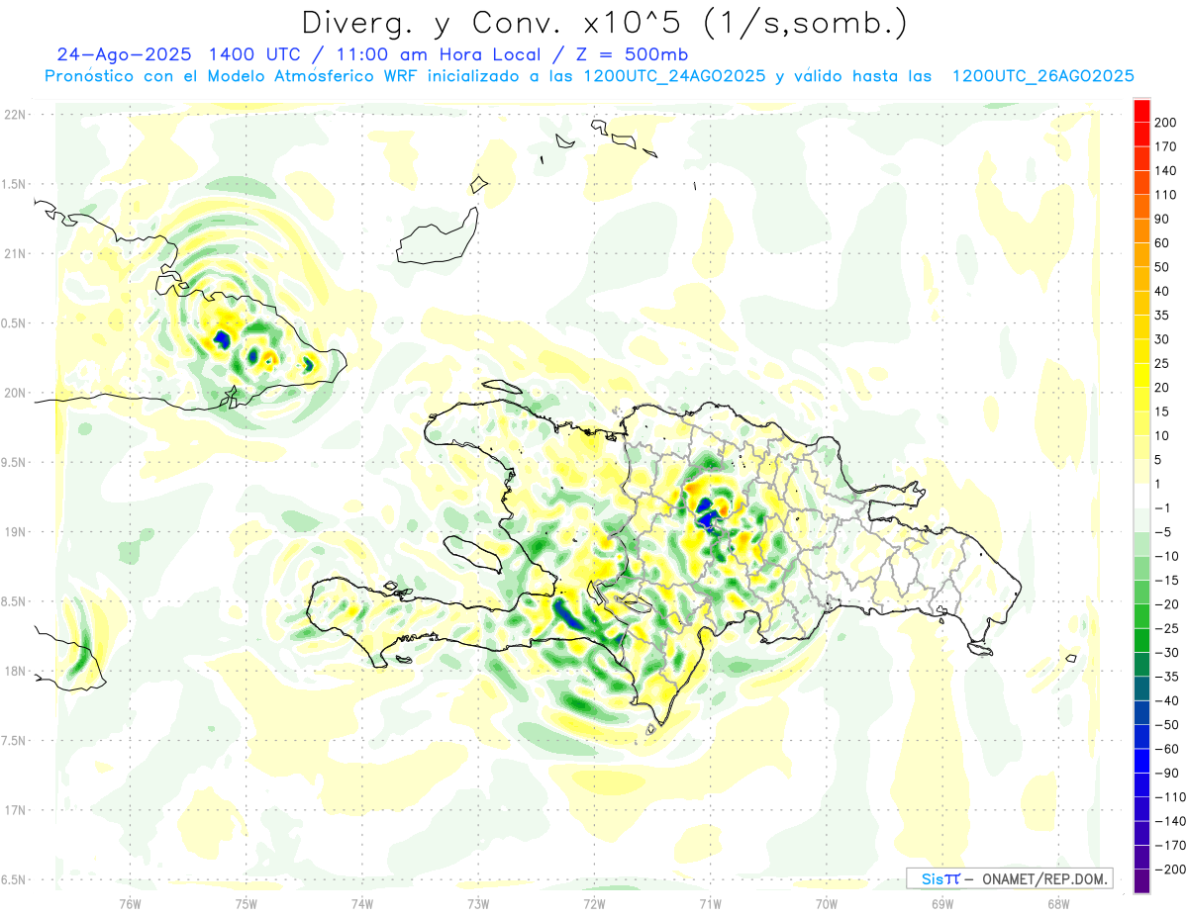Click the '-90' colorbar label
Image resolution: width=1188 pixels, height=917 pixels.
click(x=1165, y=774)
